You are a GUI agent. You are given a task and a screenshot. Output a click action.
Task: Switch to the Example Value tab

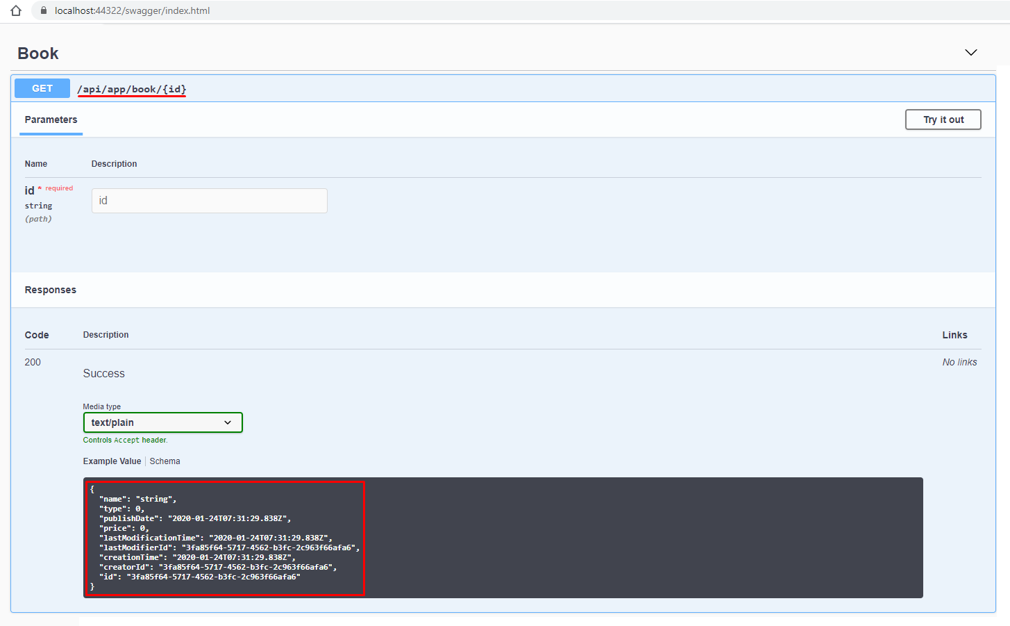112,461
